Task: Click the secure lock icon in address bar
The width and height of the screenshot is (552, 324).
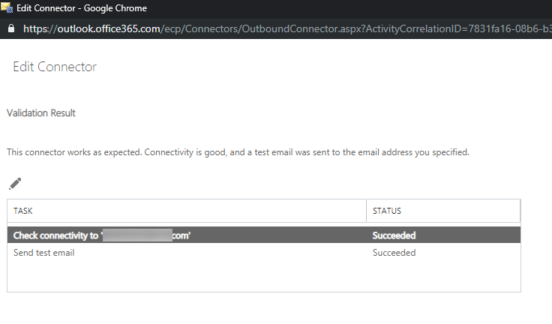Action: tap(10, 28)
